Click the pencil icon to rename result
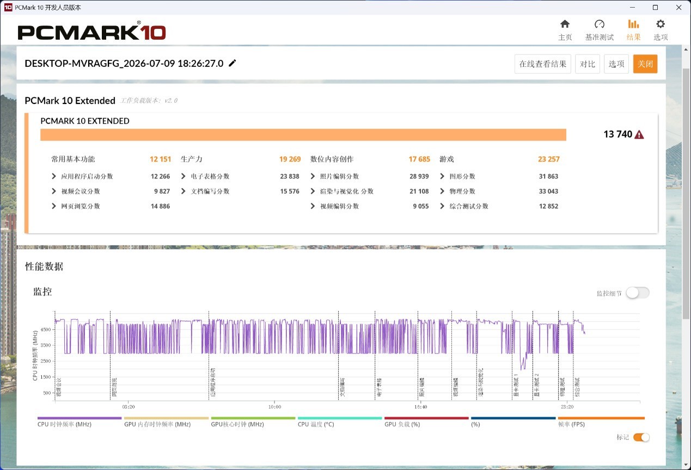The height and width of the screenshot is (470, 691). tap(233, 63)
